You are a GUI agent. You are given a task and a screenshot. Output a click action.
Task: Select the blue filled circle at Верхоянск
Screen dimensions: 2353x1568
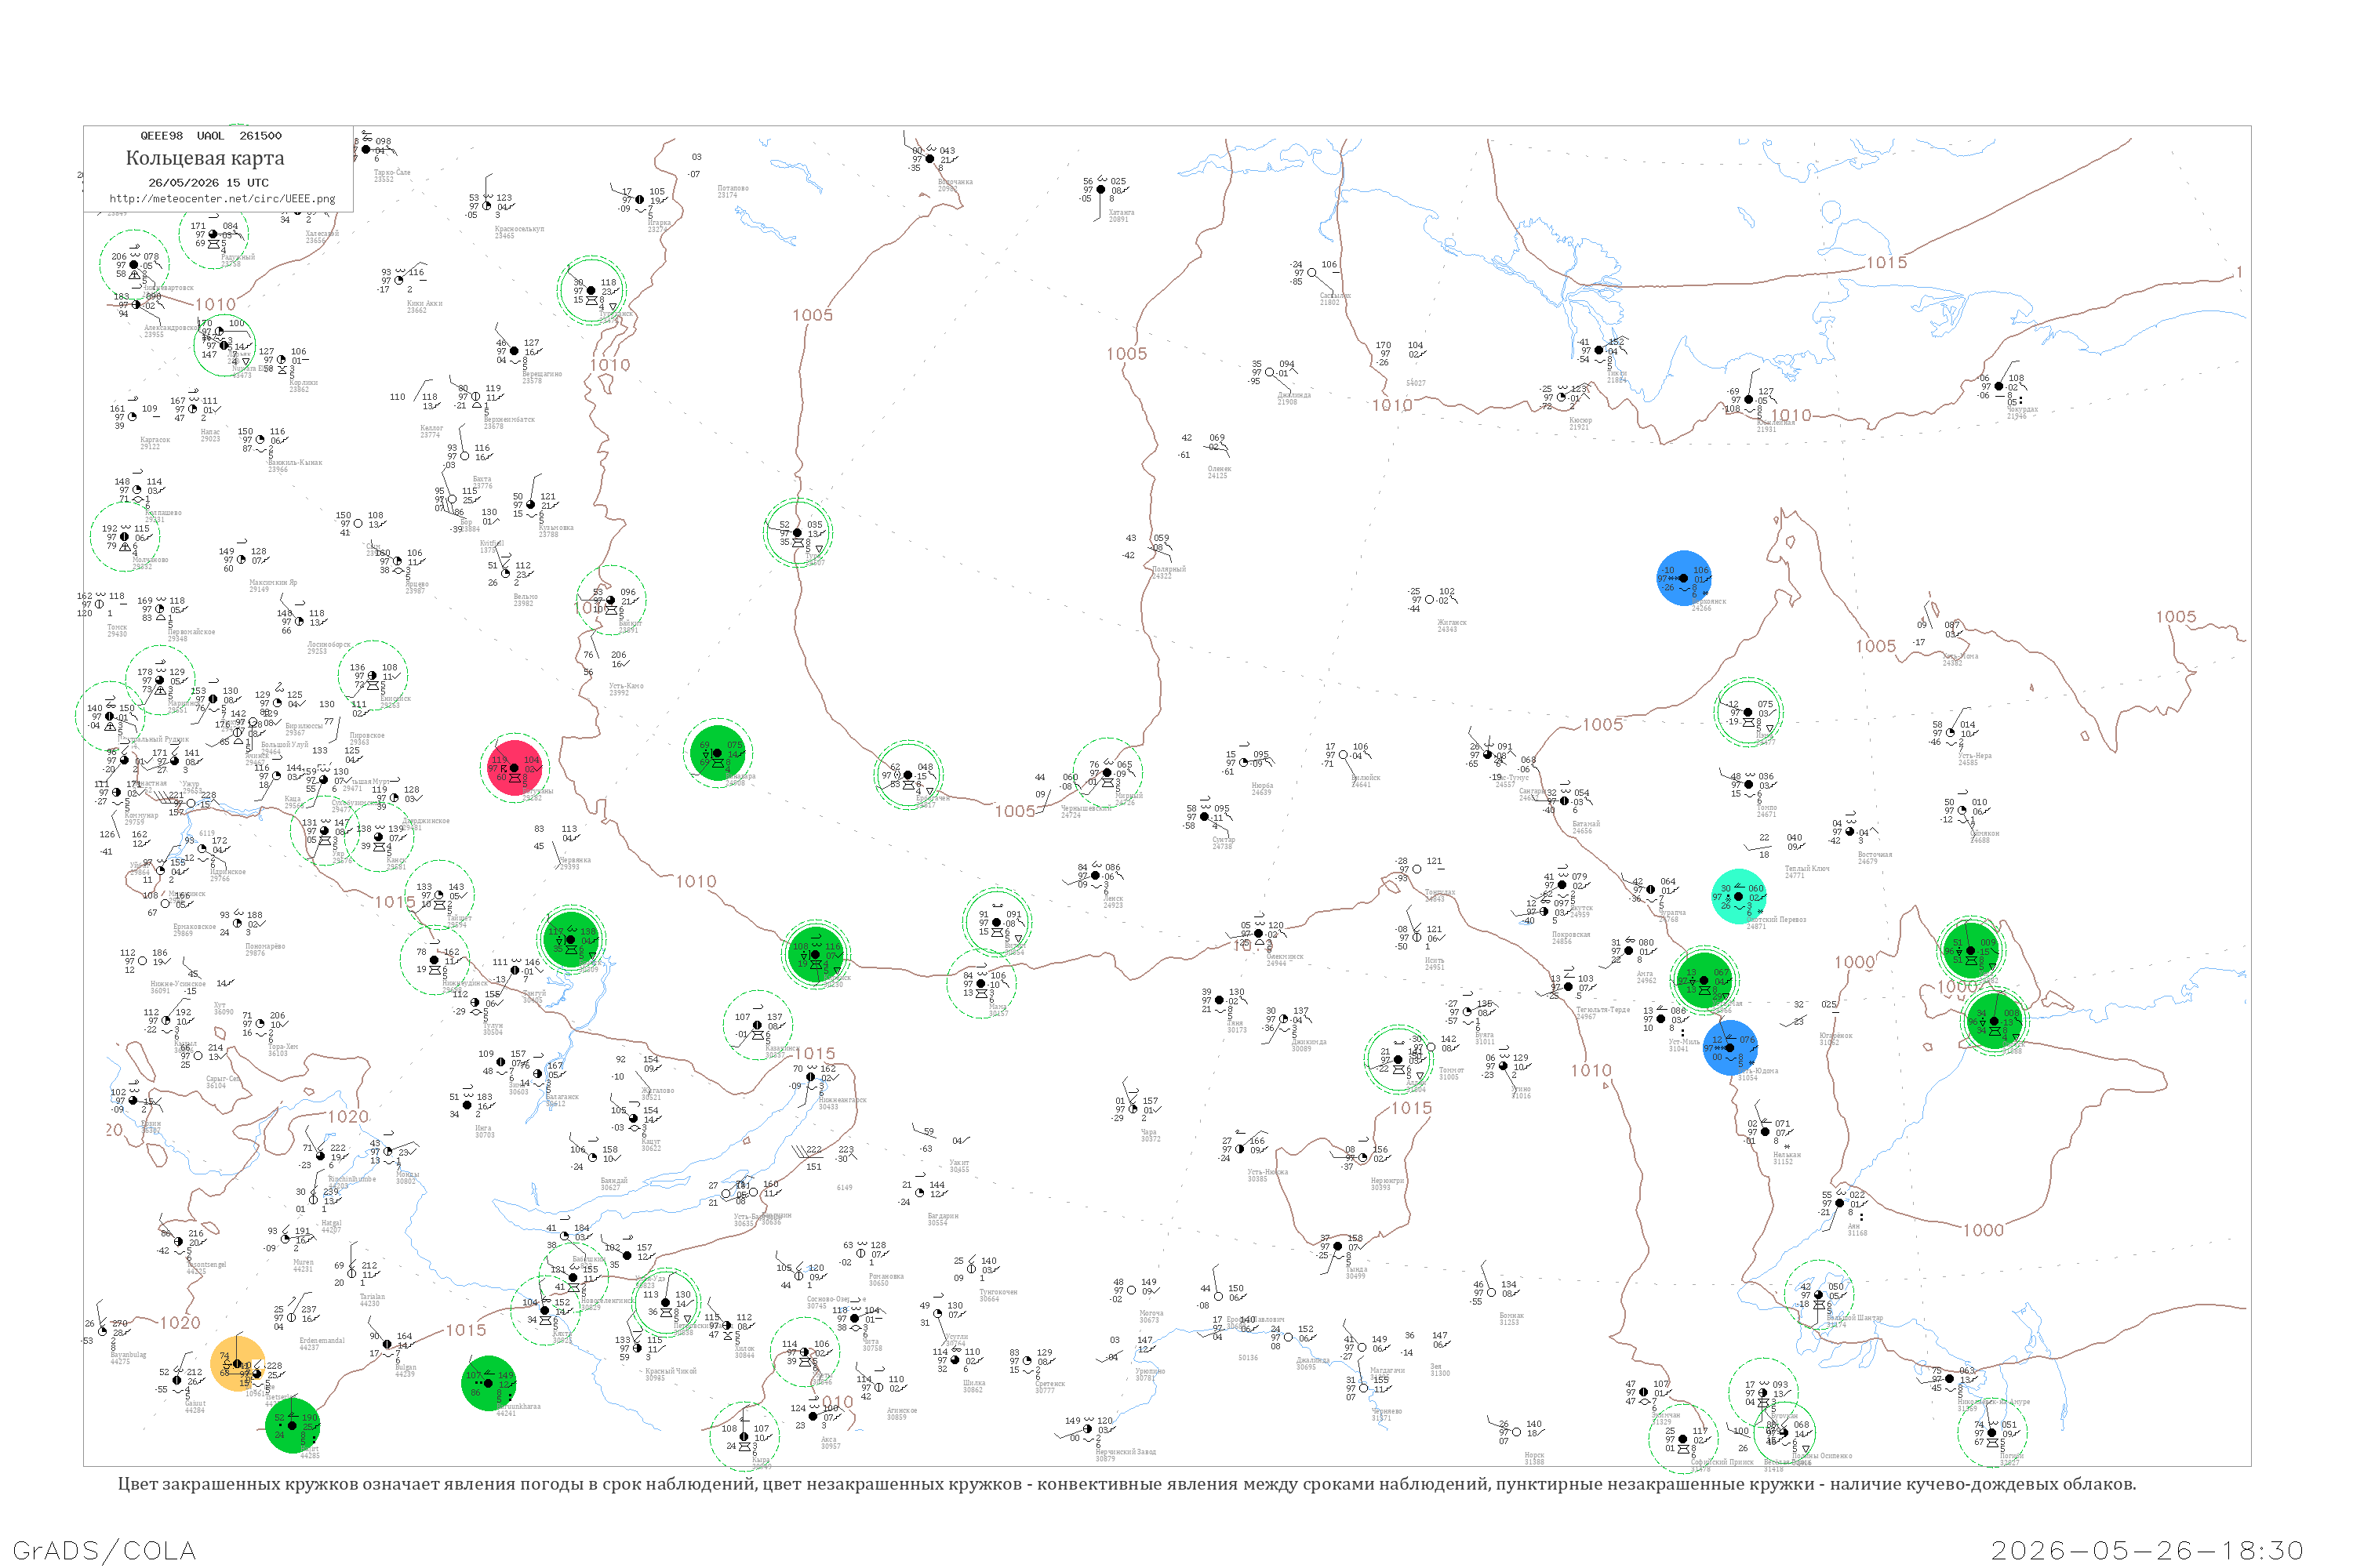click(1685, 578)
